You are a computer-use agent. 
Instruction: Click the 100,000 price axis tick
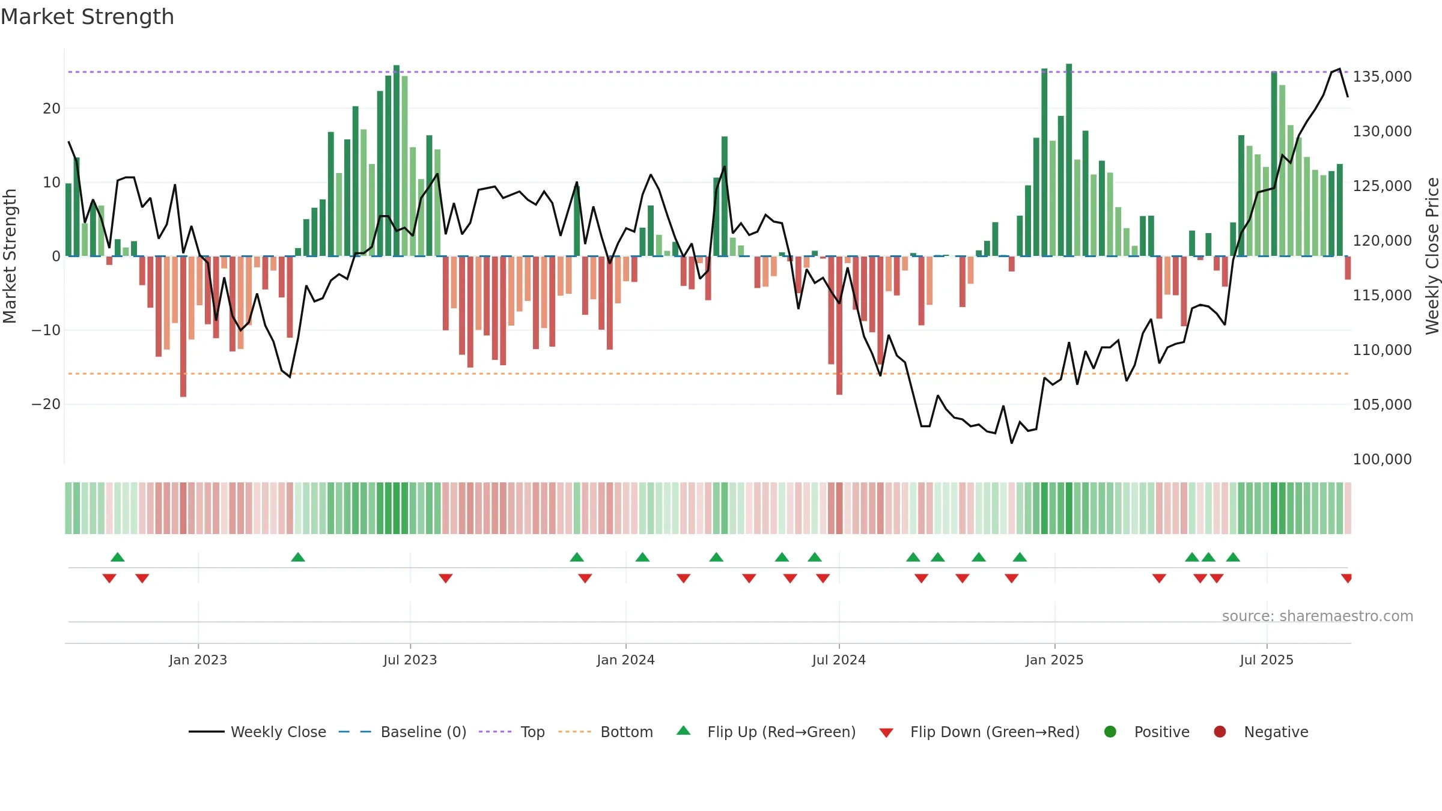point(1382,460)
